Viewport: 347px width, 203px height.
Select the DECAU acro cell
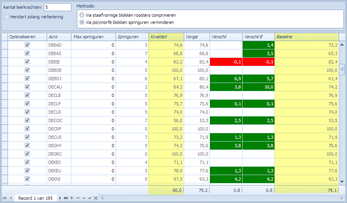tap(59, 87)
